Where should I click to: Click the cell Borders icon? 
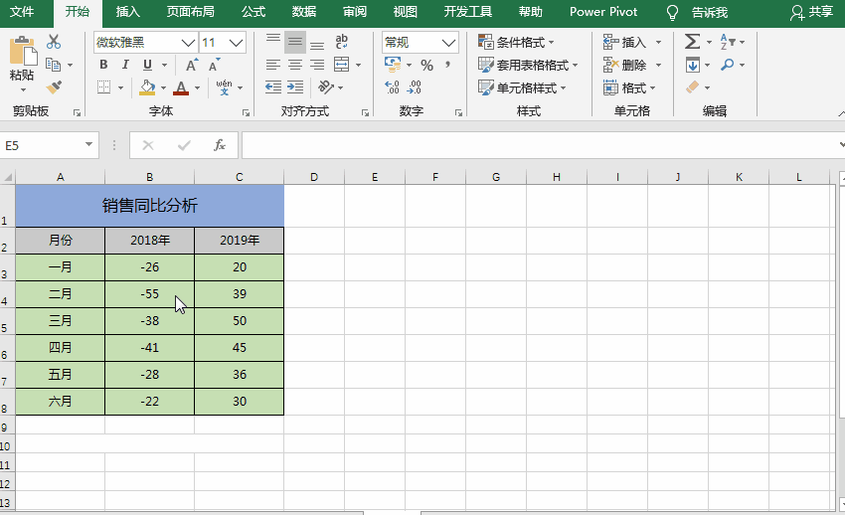(x=104, y=87)
